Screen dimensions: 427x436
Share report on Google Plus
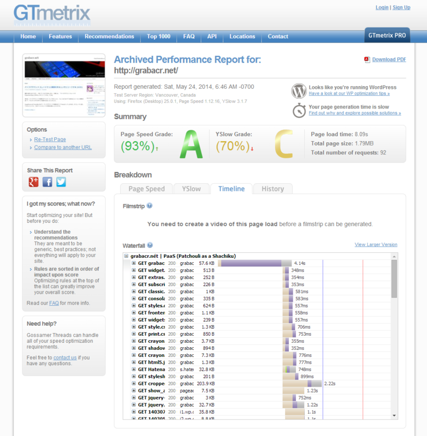(33, 182)
